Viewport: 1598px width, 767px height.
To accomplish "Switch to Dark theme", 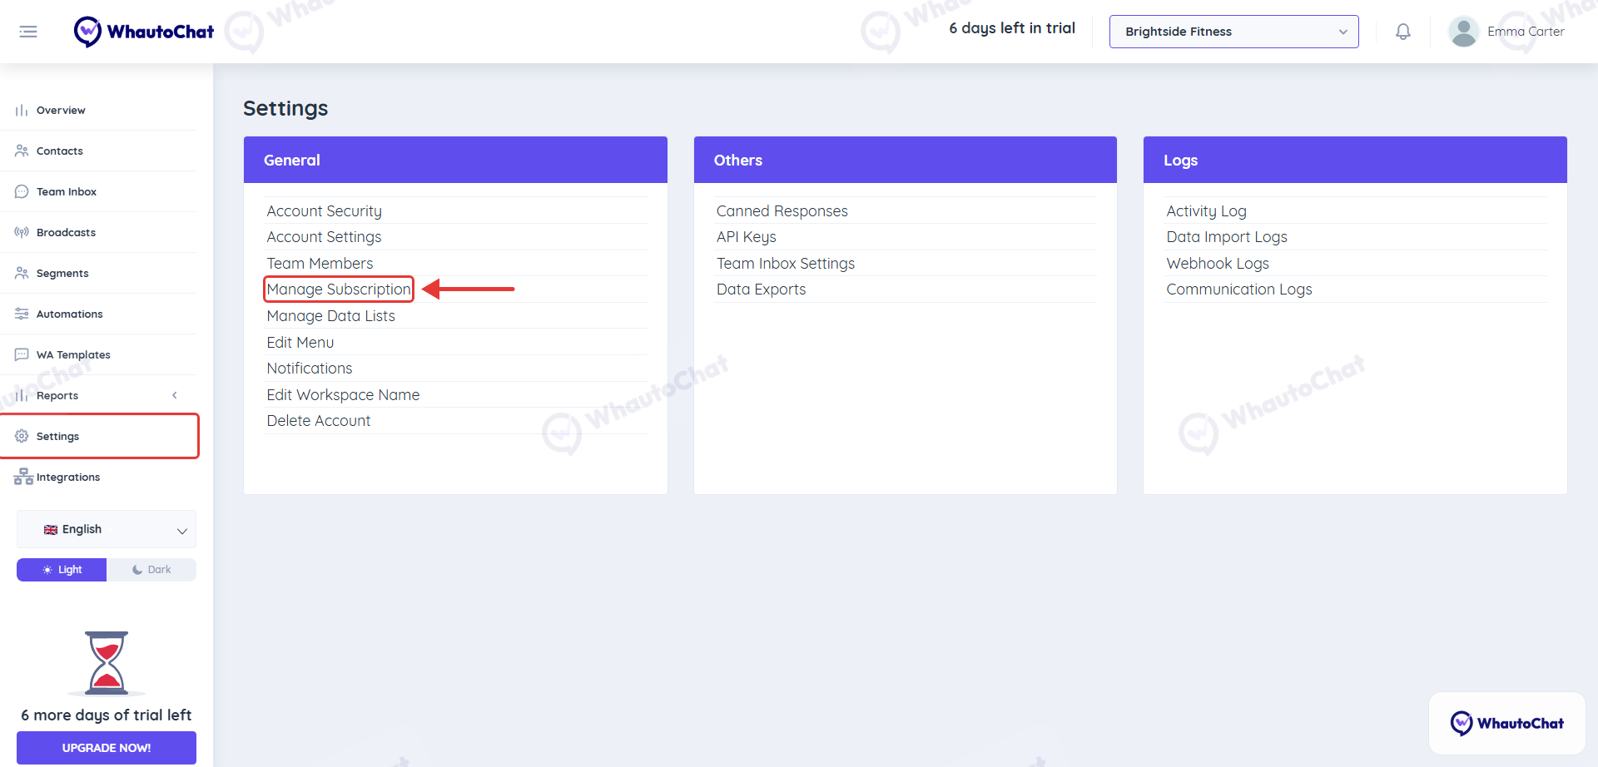I will pos(151,570).
